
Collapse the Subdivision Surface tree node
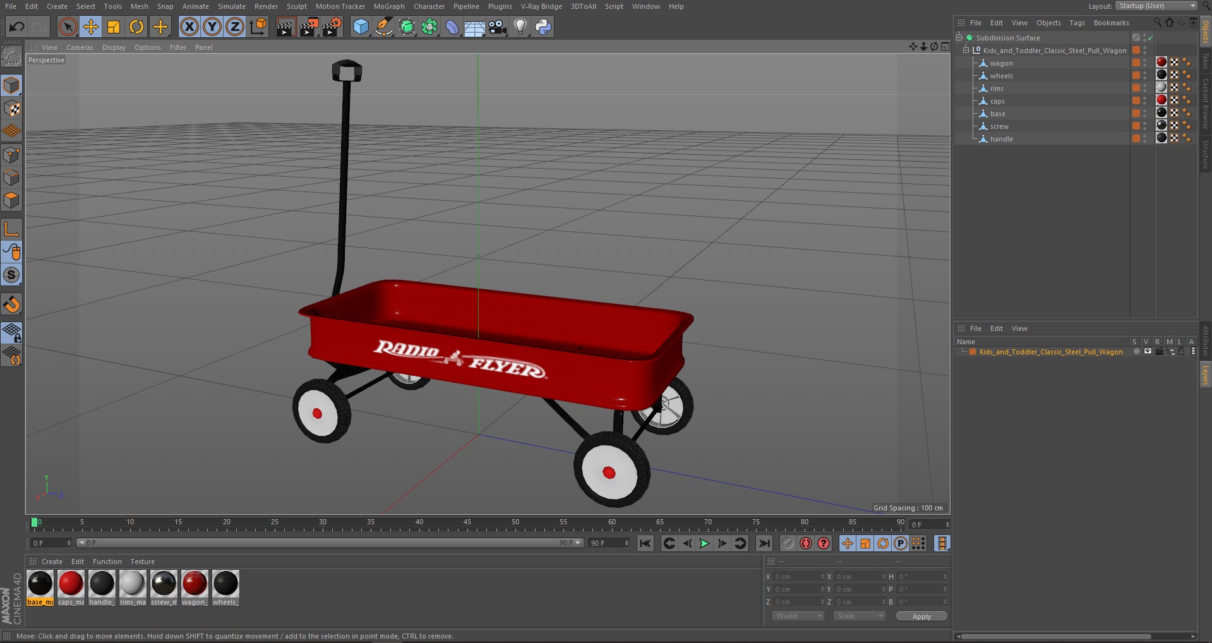tap(959, 38)
